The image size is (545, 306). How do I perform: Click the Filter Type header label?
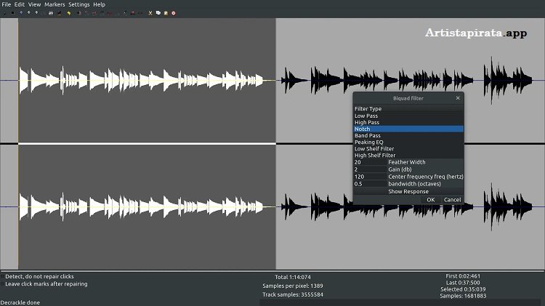click(x=368, y=109)
